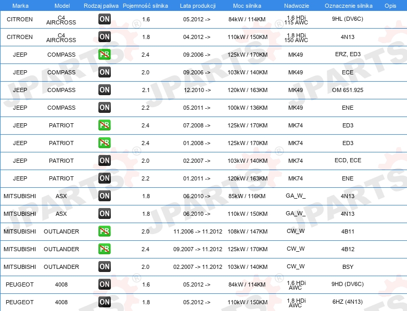
Task: Click body type 1.8 HDi 150 AWC
Action: (296, 37)
